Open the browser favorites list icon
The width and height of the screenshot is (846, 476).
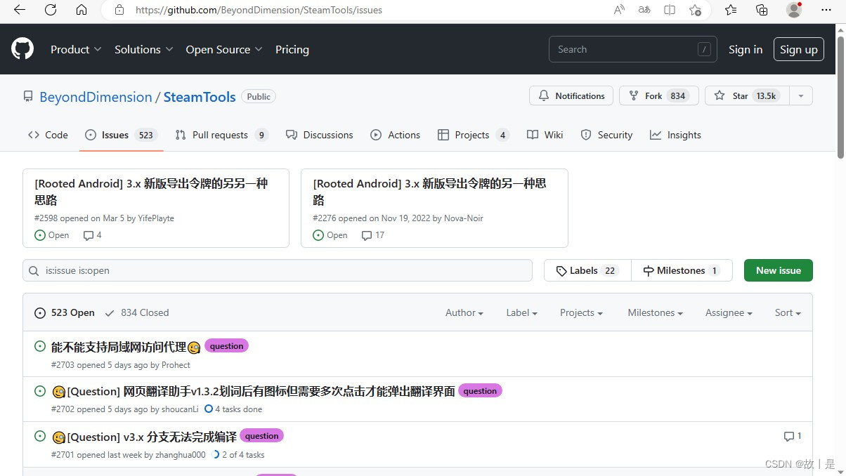(x=731, y=10)
